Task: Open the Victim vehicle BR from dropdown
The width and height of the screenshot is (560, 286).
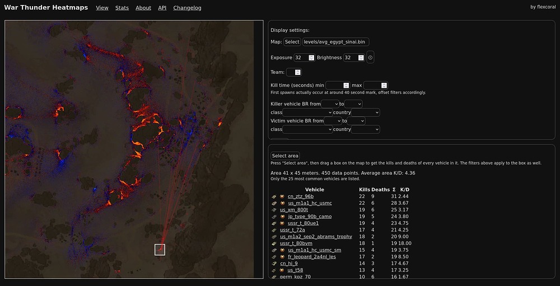Action: click(333, 121)
